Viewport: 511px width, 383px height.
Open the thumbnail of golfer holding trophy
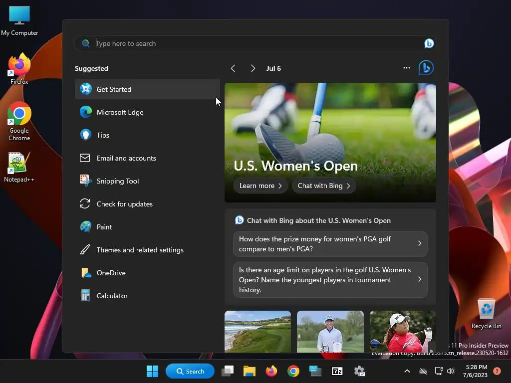pos(330,332)
